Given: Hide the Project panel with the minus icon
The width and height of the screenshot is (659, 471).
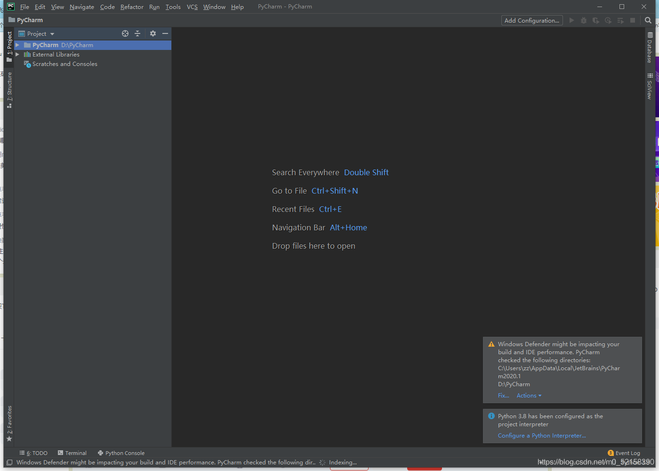Looking at the screenshot, I should pos(165,33).
